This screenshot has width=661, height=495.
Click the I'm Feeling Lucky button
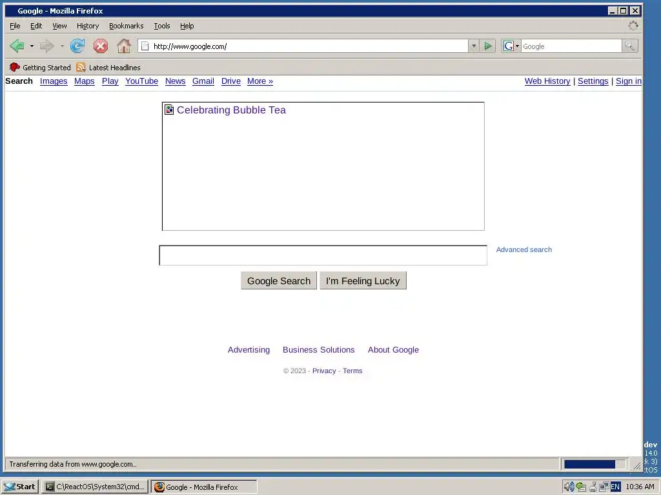(363, 281)
